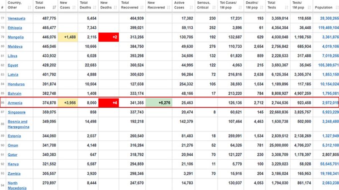Sort by Total Tests column arrow

click(287, 7)
